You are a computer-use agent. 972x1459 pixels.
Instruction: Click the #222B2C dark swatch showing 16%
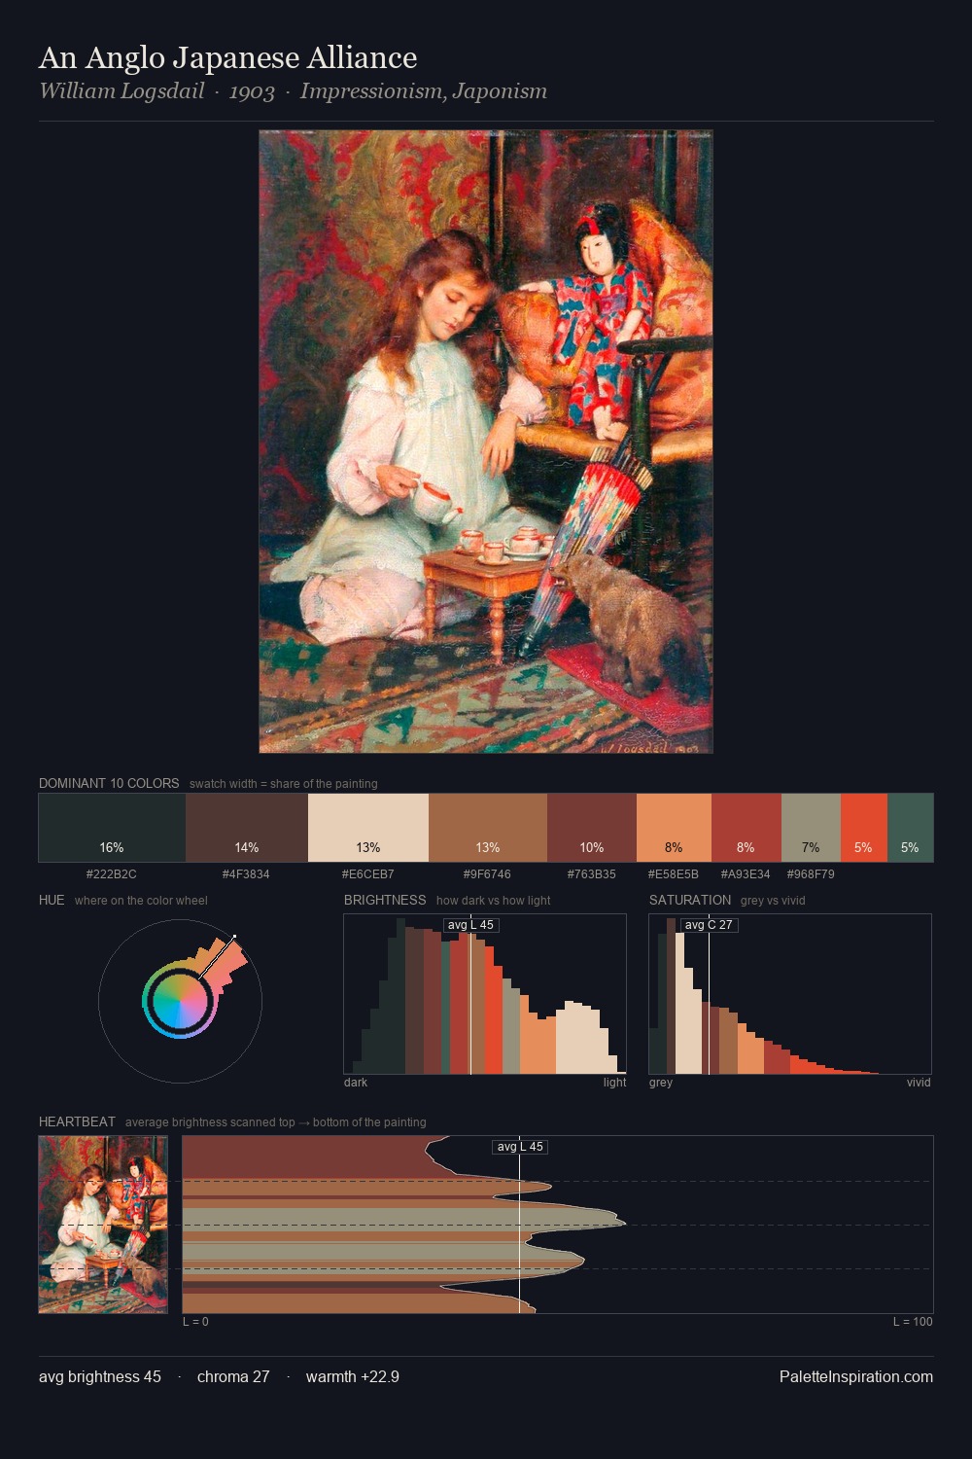(x=112, y=828)
